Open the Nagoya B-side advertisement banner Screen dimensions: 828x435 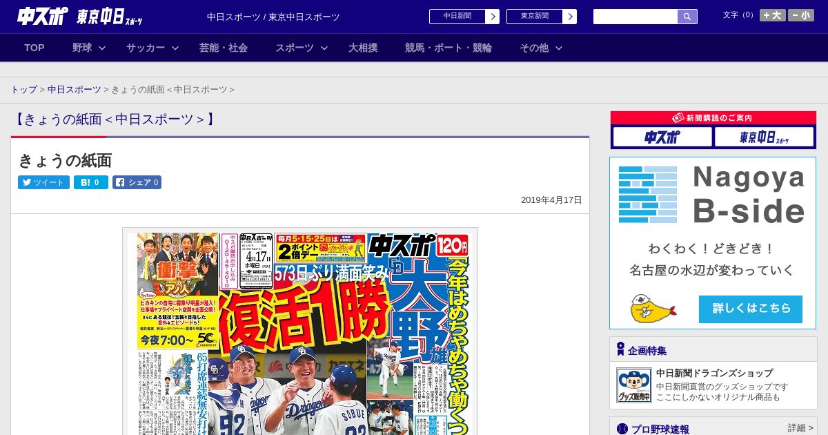click(713, 243)
